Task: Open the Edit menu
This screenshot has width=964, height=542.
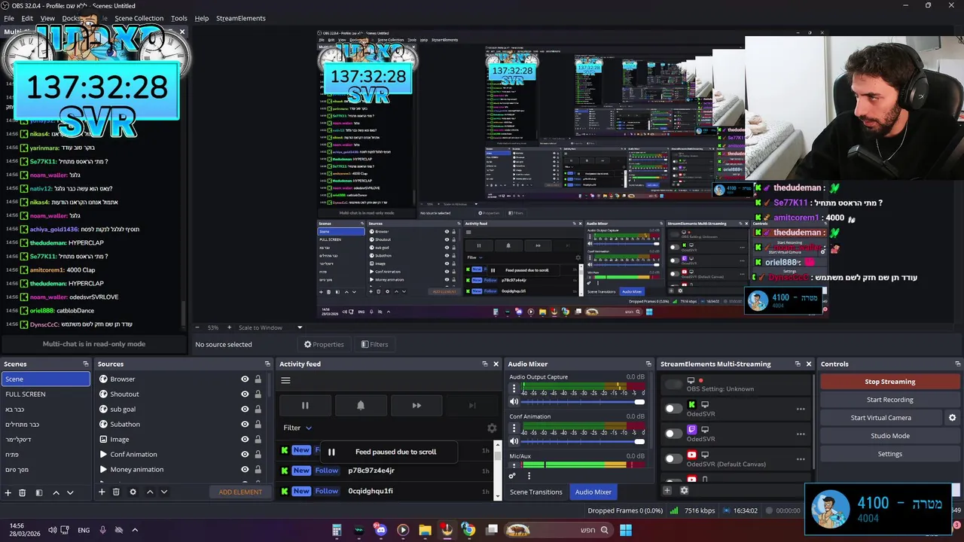Action: coord(27,18)
